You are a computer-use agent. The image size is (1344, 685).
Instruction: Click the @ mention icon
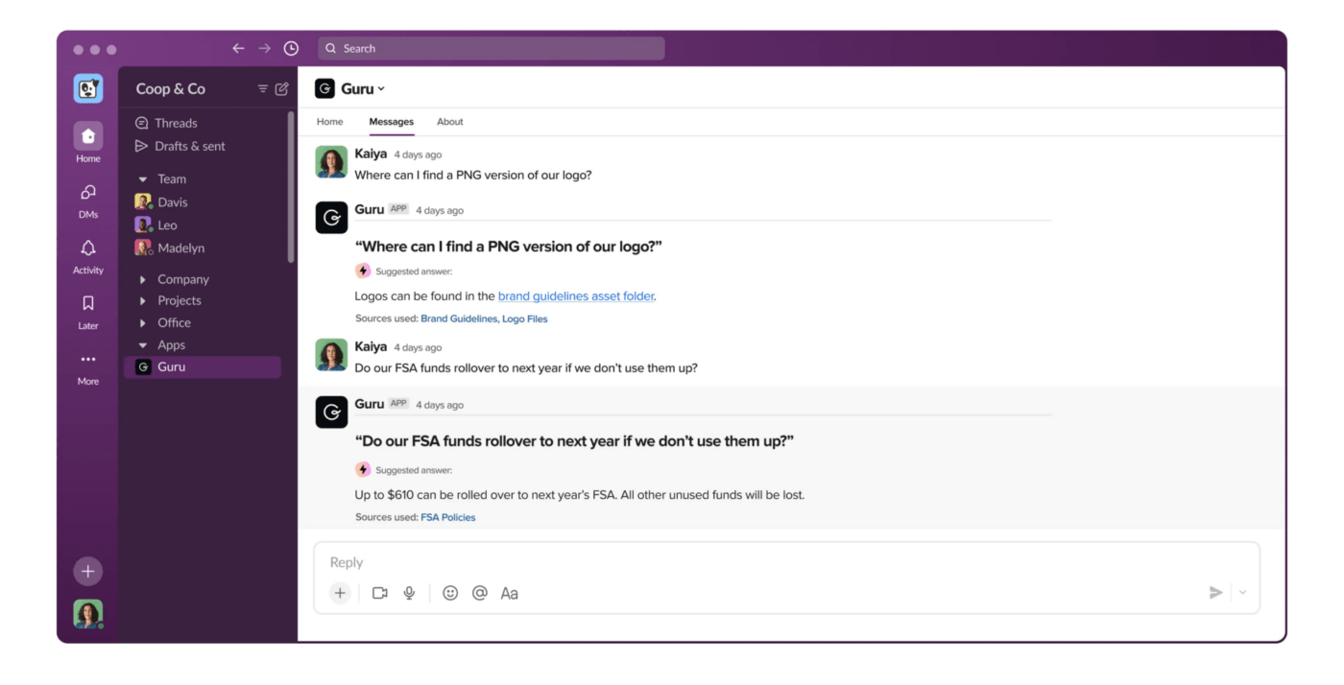click(480, 593)
